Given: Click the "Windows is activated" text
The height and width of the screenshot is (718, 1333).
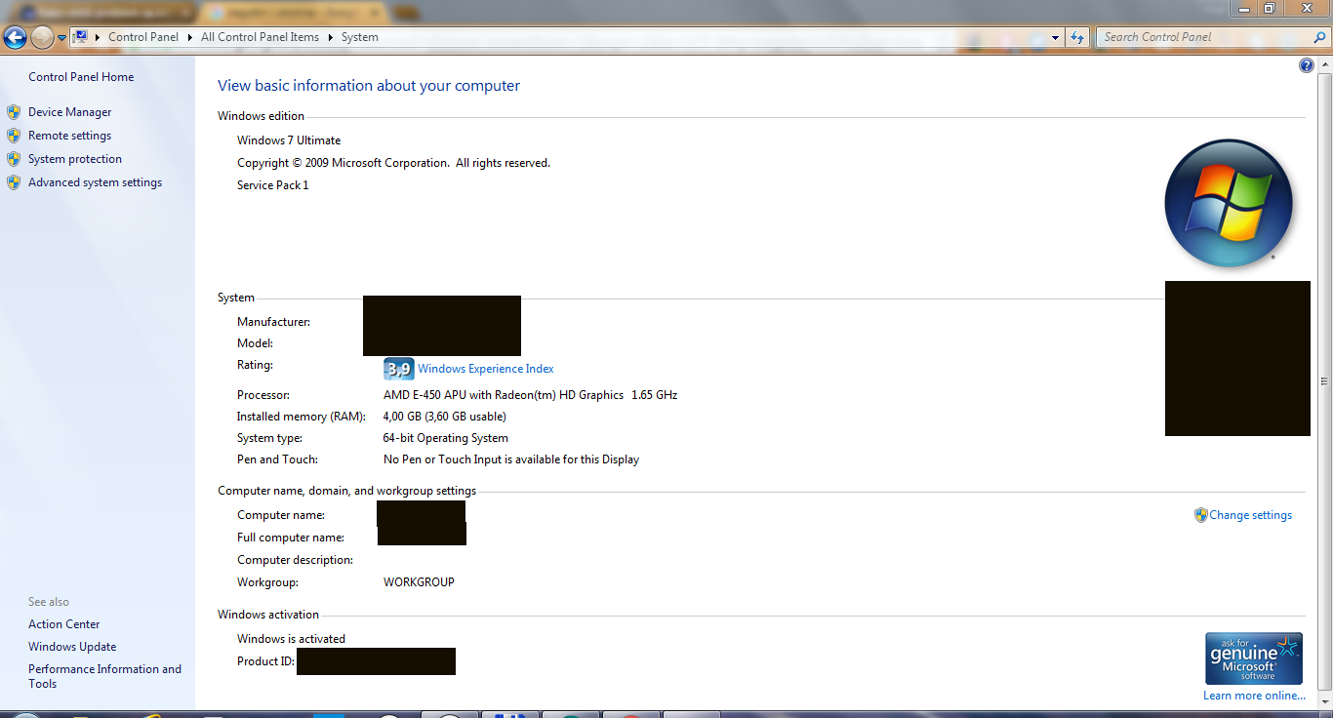Looking at the screenshot, I should click(291, 639).
